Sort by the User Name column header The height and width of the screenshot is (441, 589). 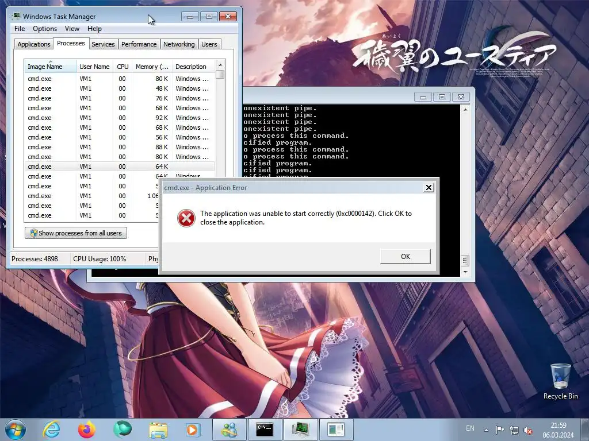tap(94, 67)
